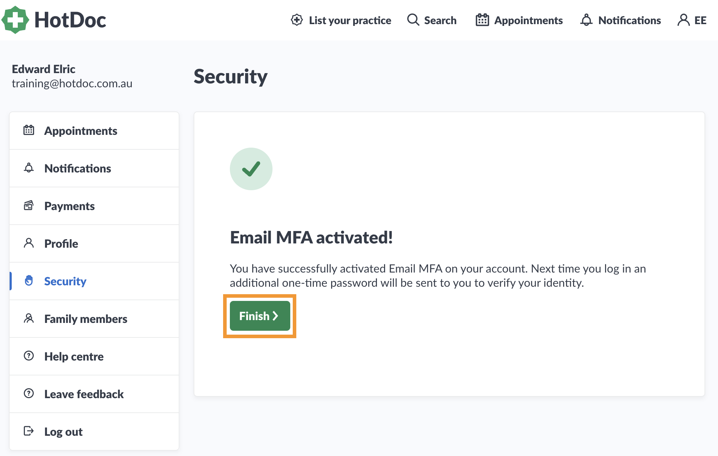Click the green Finish button

[x=260, y=316]
